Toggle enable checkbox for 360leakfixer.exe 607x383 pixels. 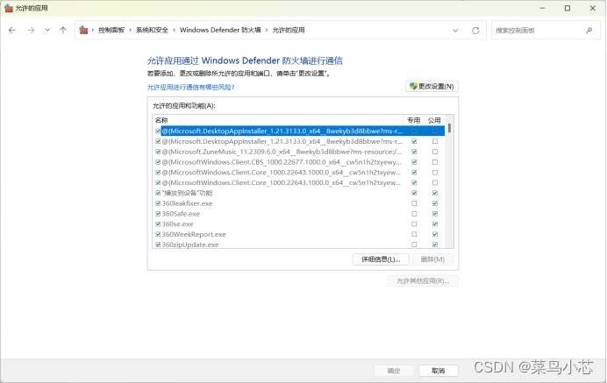click(x=158, y=203)
